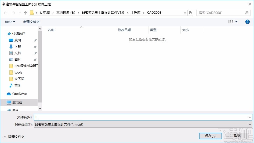Go up one folder level

[25, 13]
